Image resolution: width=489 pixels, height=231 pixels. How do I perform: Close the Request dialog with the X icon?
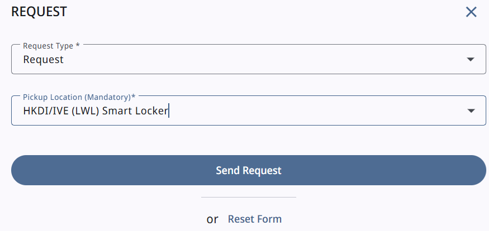(x=471, y=12)
